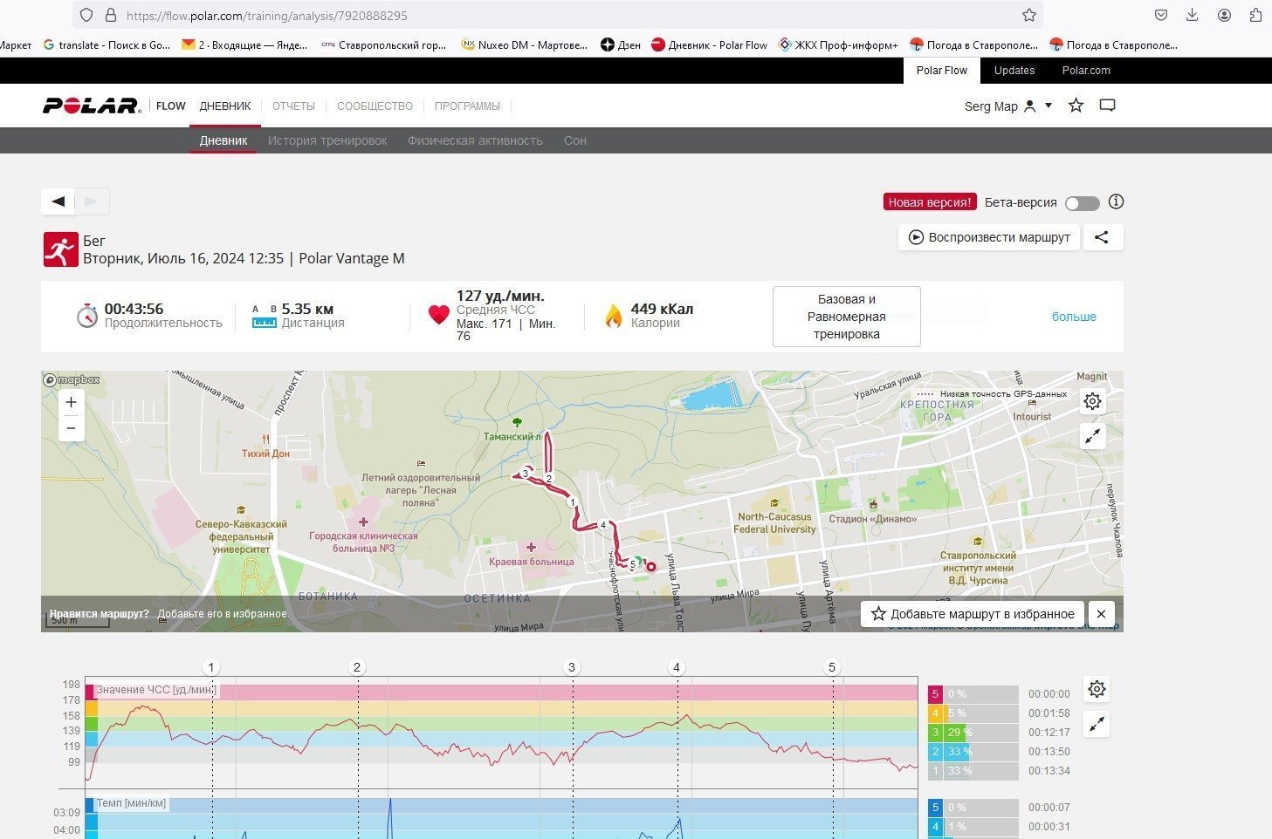Switch to История тренировок tab
Screen dimensions: 1272x839
coord(327,140)
